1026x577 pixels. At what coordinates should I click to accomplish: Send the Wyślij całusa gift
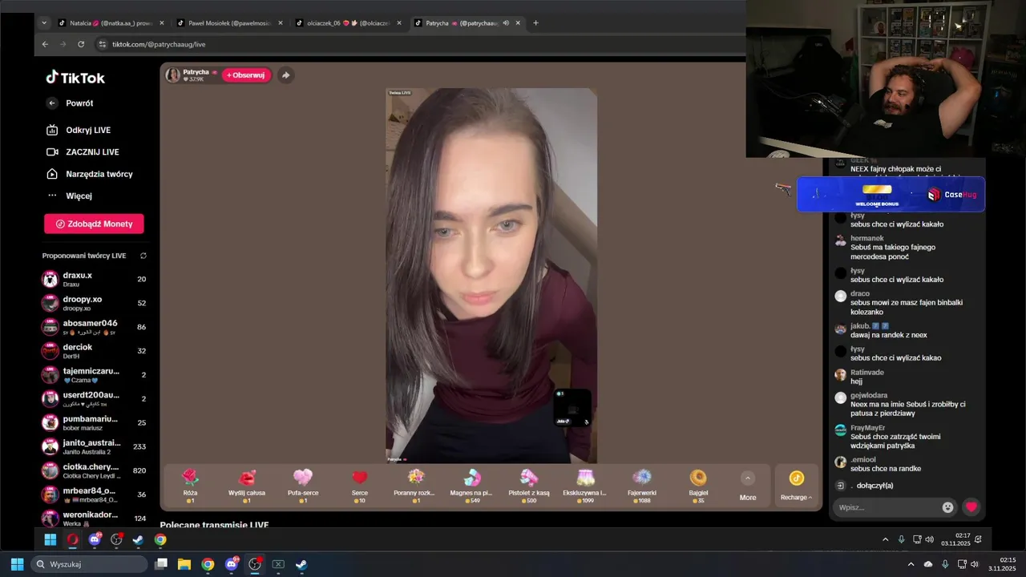247,486
